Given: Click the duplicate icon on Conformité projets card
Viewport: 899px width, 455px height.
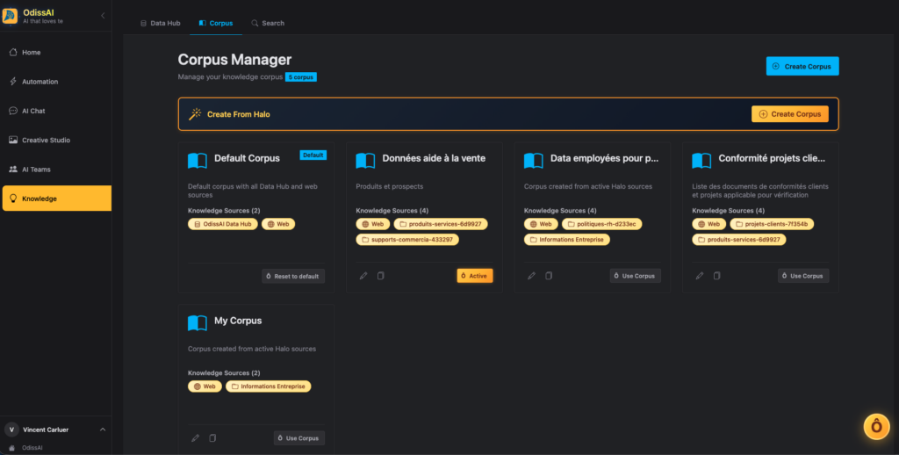Looking at the screenshot, I should pyautogui.click(x=717, y=276).
